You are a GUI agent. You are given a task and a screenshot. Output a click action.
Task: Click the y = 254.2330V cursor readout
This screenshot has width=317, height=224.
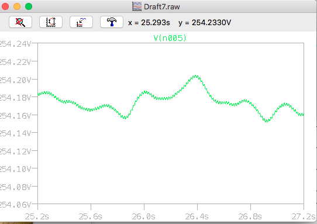205,23
